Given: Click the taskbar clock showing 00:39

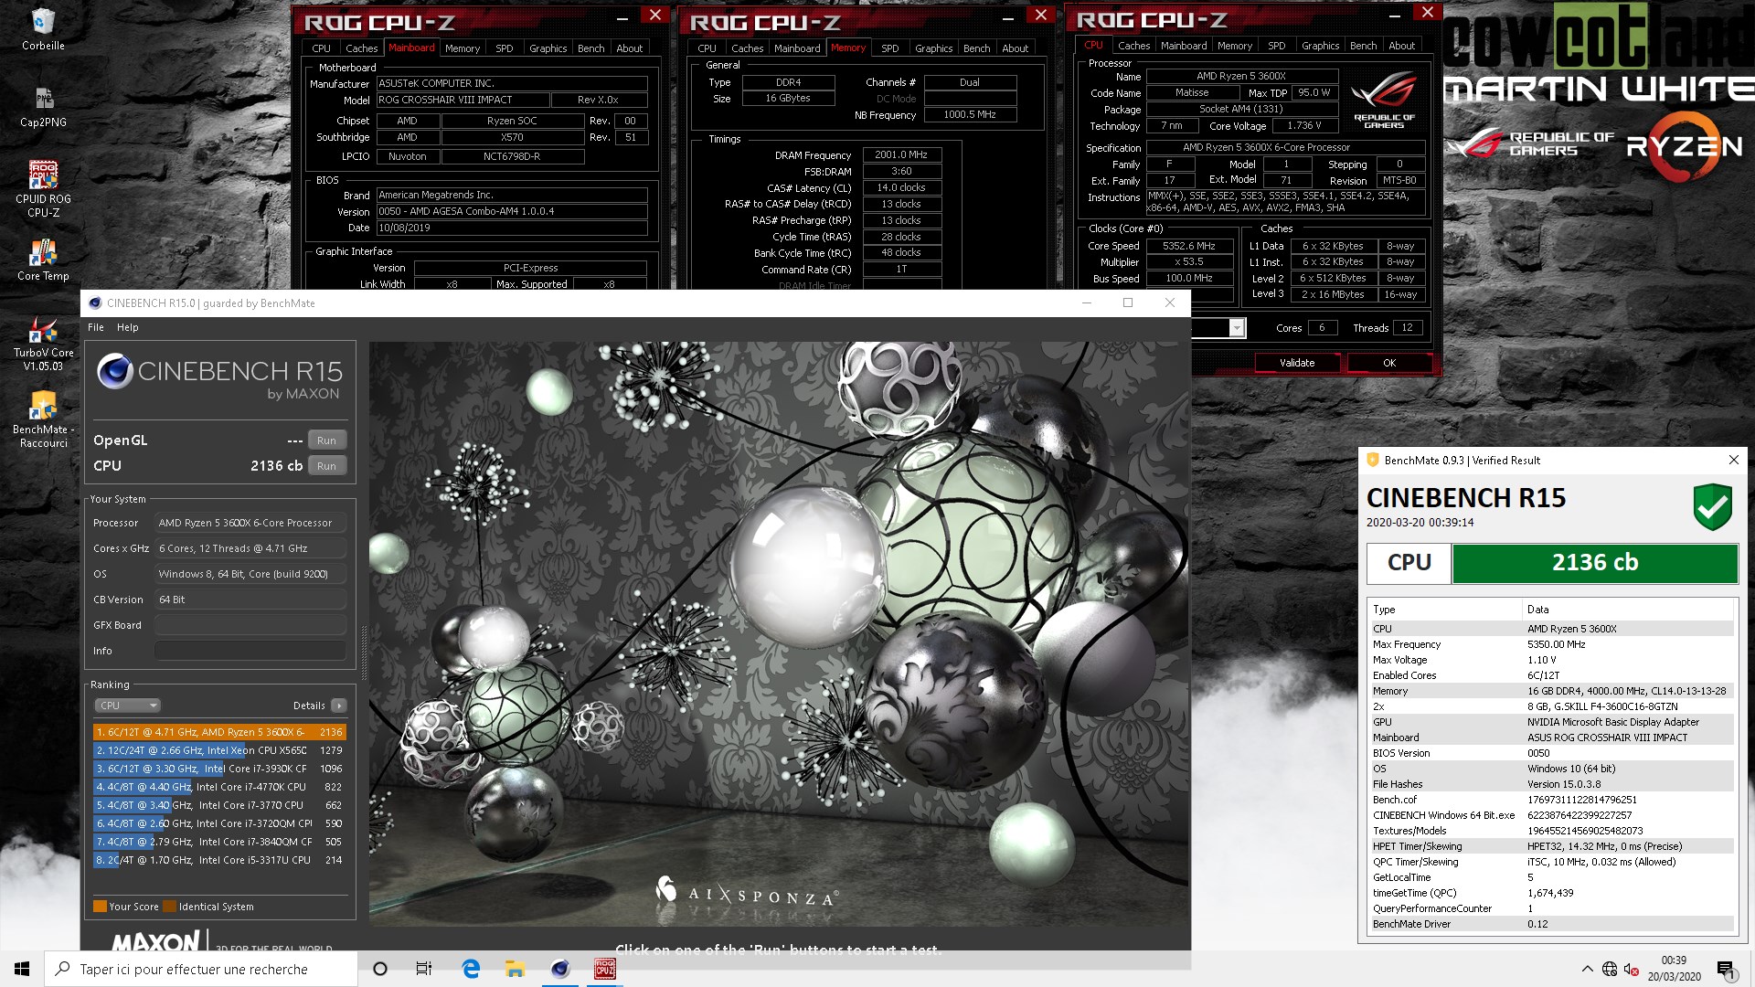Looking at the screenshot, I should click(x=1674, y=969).
